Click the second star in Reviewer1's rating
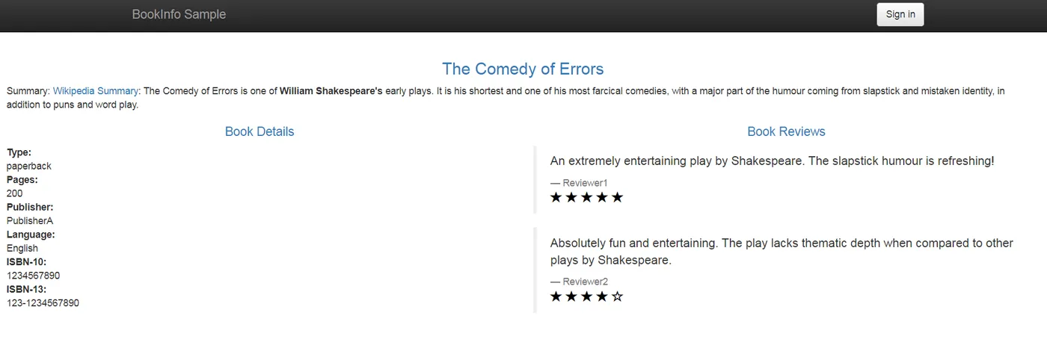 pos(571,197)
